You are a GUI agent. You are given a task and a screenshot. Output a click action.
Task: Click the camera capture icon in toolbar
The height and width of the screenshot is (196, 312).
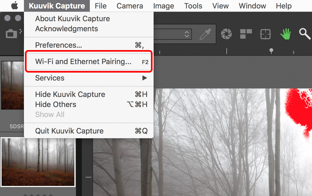coord(11,34)
